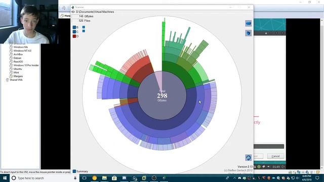This screenshot has height=182, width=324.
Task: Select drive B: in Scanner
Action: click(75, 27)
